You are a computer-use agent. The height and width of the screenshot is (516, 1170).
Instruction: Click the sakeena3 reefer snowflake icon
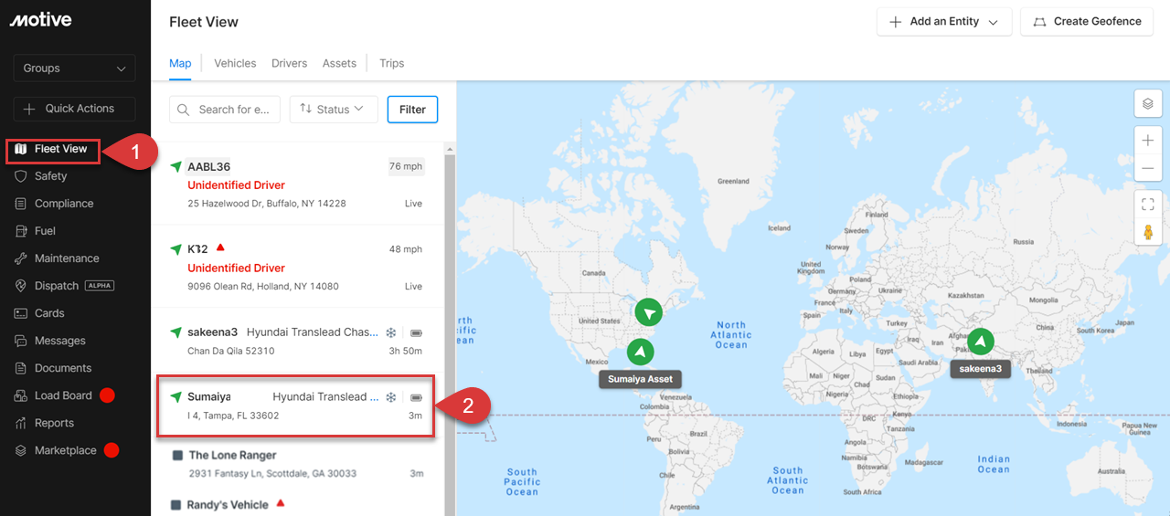(x=389, y=332)
